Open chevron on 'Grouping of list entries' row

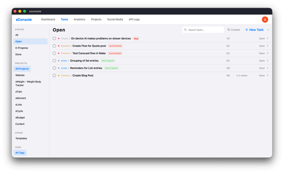click(268, 61)
